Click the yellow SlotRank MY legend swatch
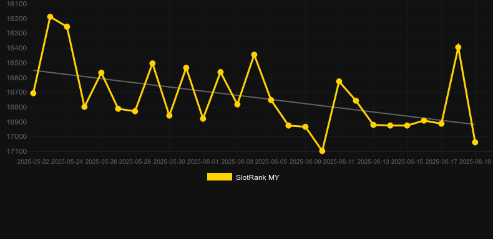This screenshot has width=493, height=239. coord(220,177)
